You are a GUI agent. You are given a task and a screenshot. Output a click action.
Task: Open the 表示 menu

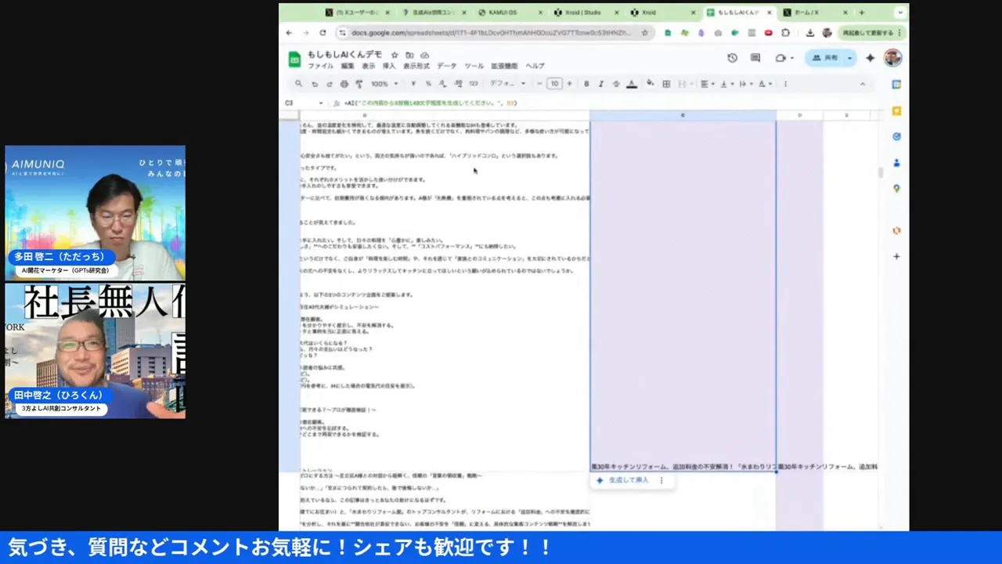[369, 67]
